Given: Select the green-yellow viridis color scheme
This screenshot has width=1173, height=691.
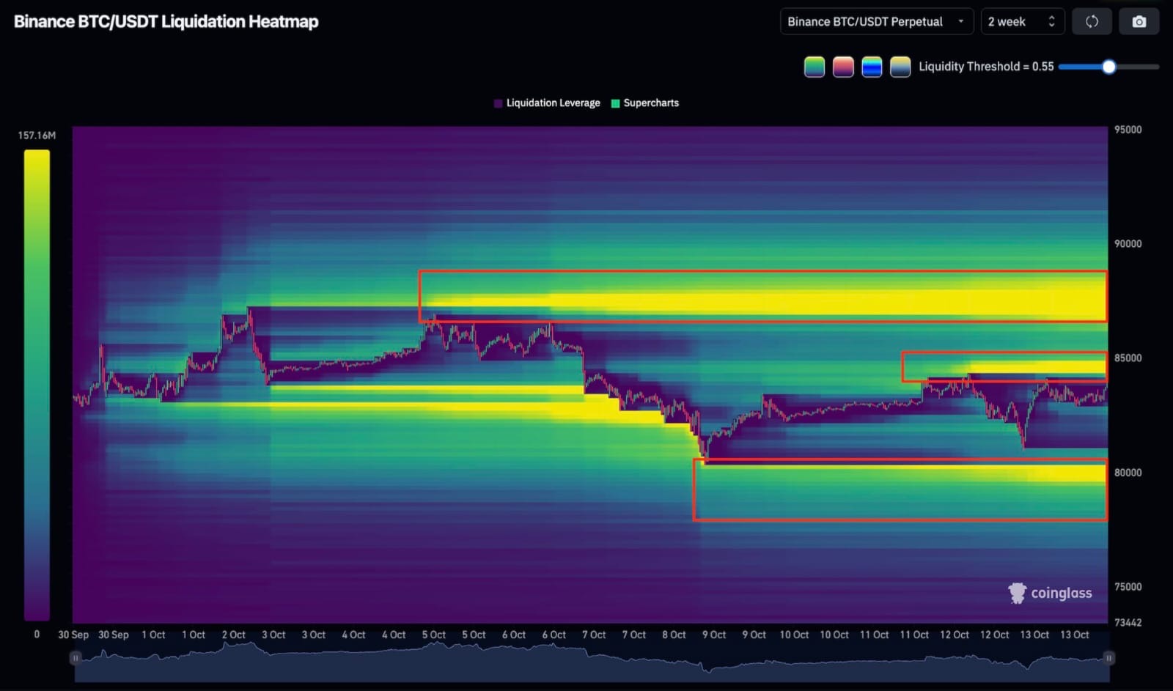Looking at the screenshot, I should 815,67.
